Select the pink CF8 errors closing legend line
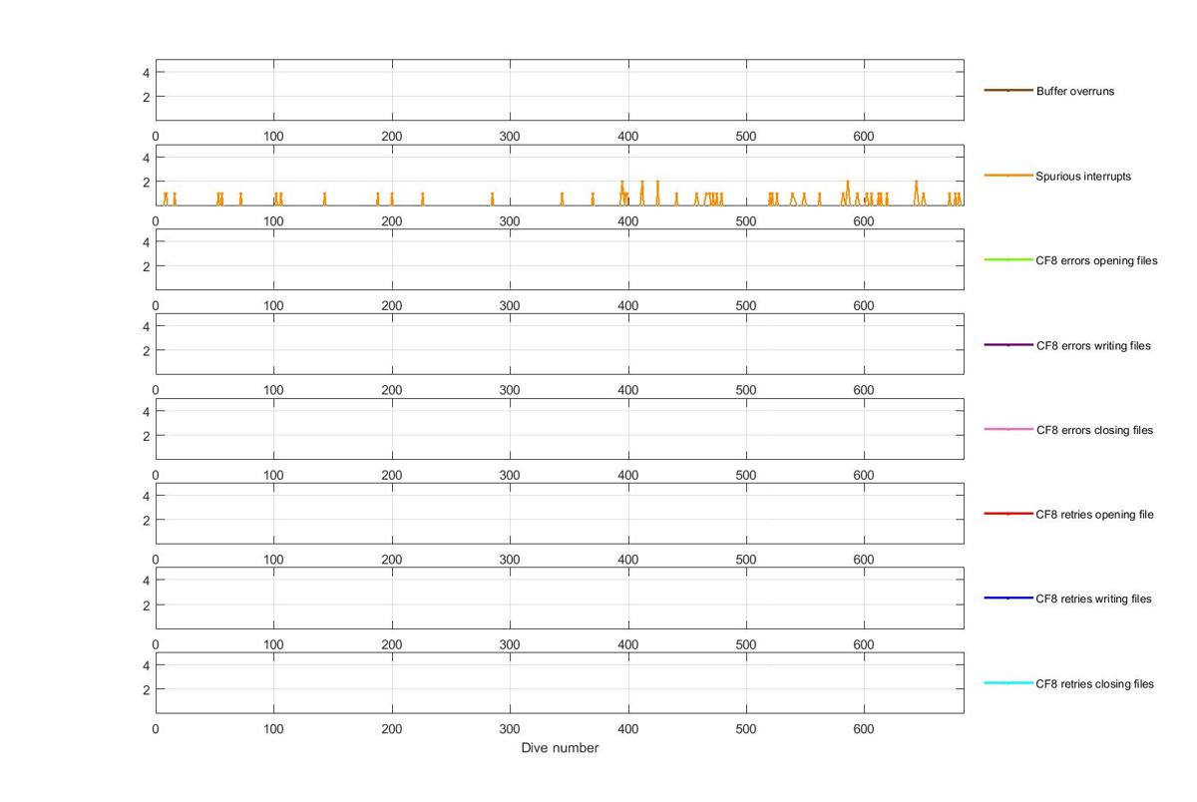The height and width of the screenshot is (802, 1197). [1008, 429]
